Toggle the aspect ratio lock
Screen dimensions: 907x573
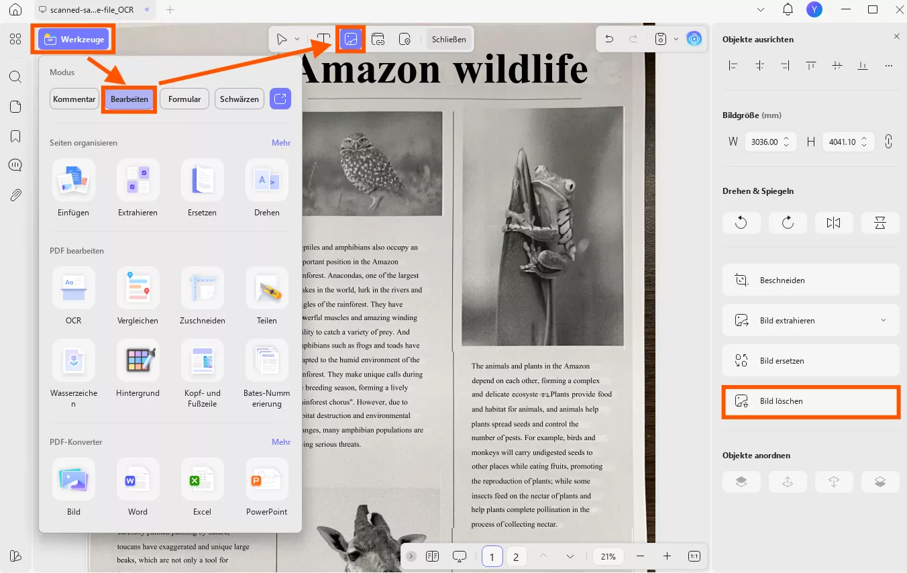889,142
